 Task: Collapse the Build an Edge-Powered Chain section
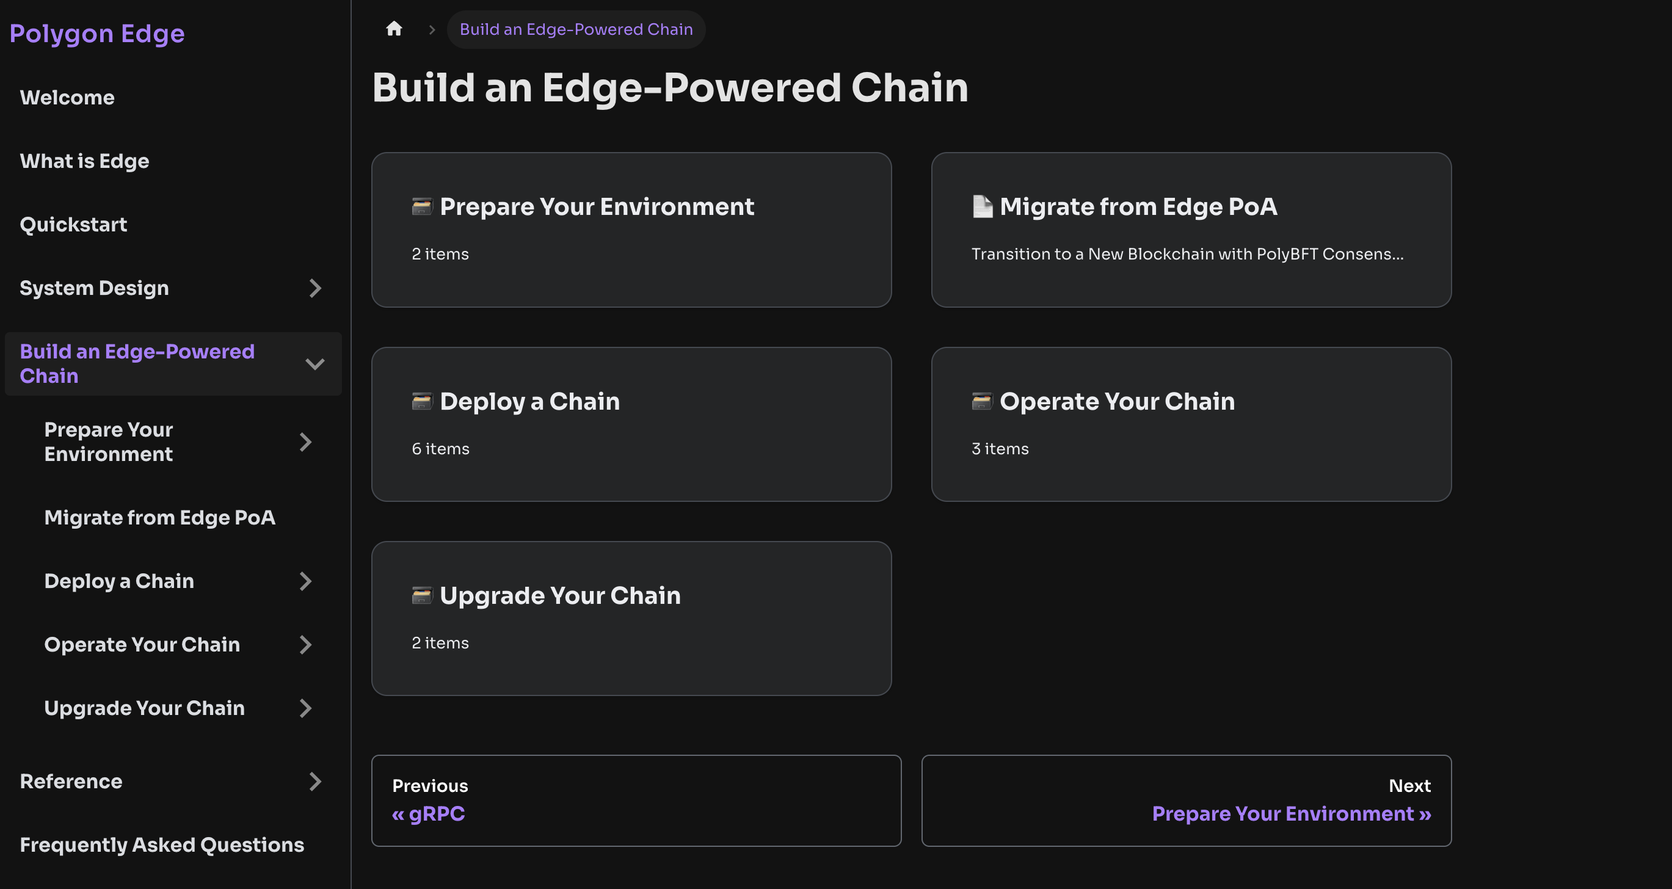point(316,364)
